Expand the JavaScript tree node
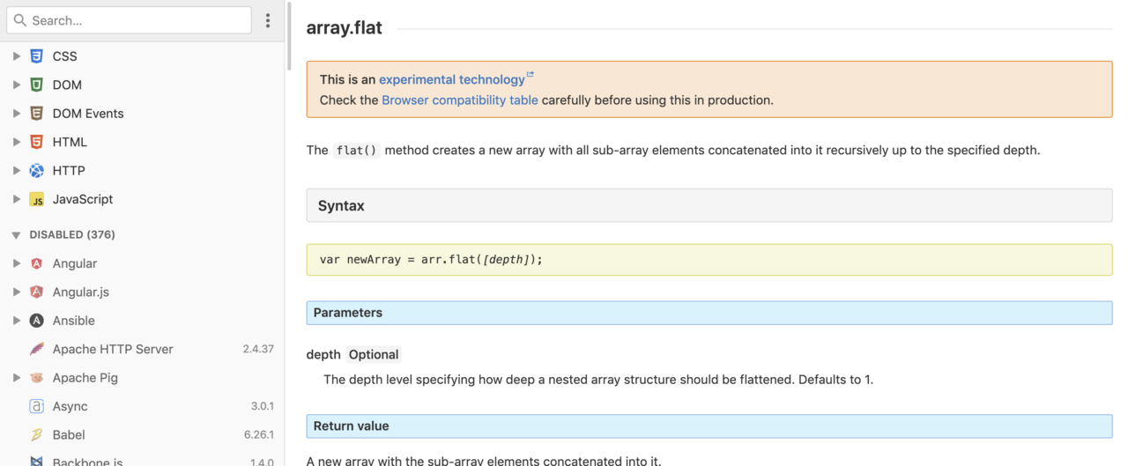1128x466 pixels. click(x=16, y=199)
